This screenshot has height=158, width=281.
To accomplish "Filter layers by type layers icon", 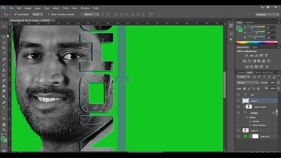I will [x=264, y=77].
